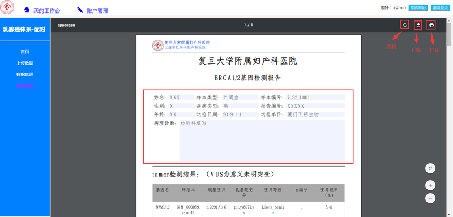Click the Likely_benign cell
Viewport: 453px width, 217px height.
[x=273, y=210]
